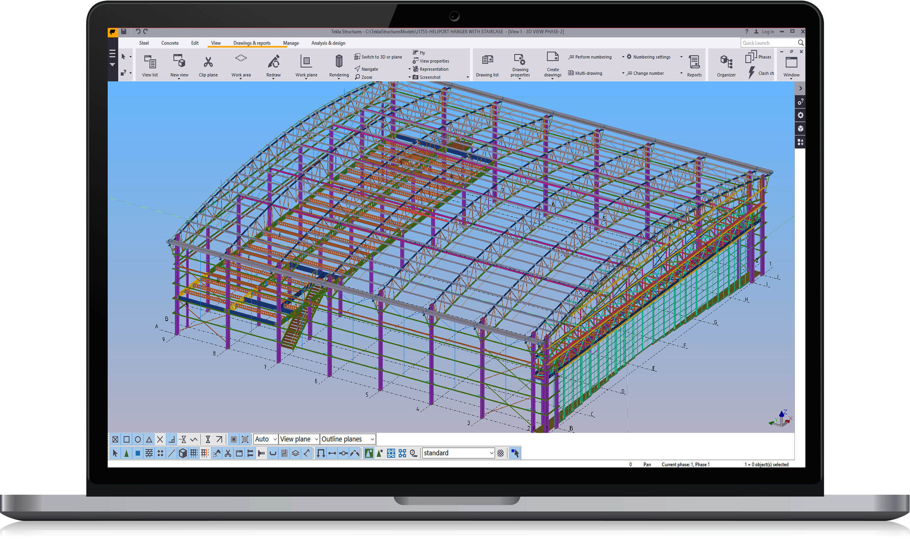The height and width of the screenshot is (547, 910).
Task: Open the Organizer tool
Action: click(726, 62)
